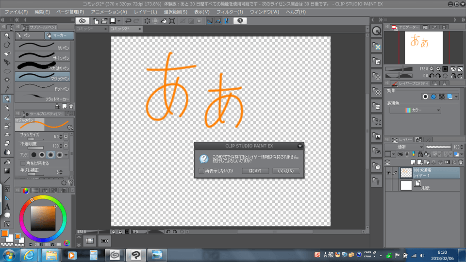This screenshot has width=466, height=262.
Task: Pick the Balloon tool
Action: 7,215
